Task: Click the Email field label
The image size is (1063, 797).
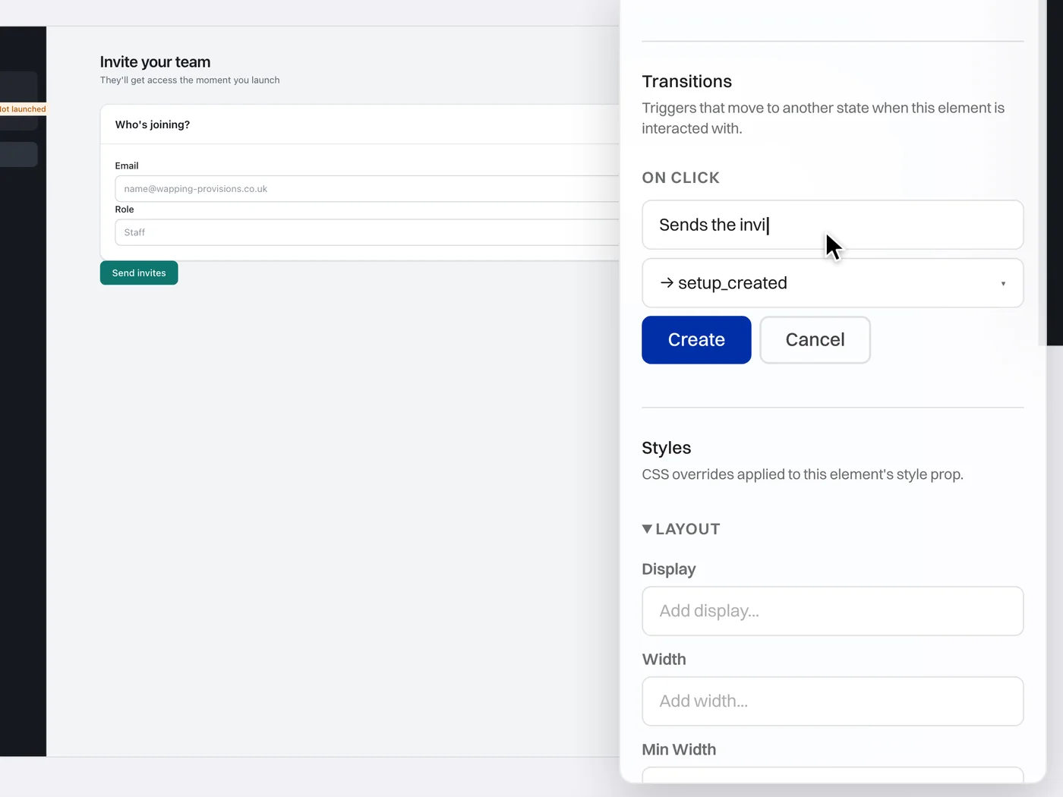Action: click(x=127, y=165)
